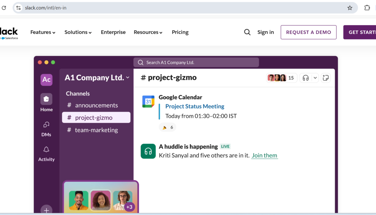Toggle the party popper emoji reaction

(167, 127)
